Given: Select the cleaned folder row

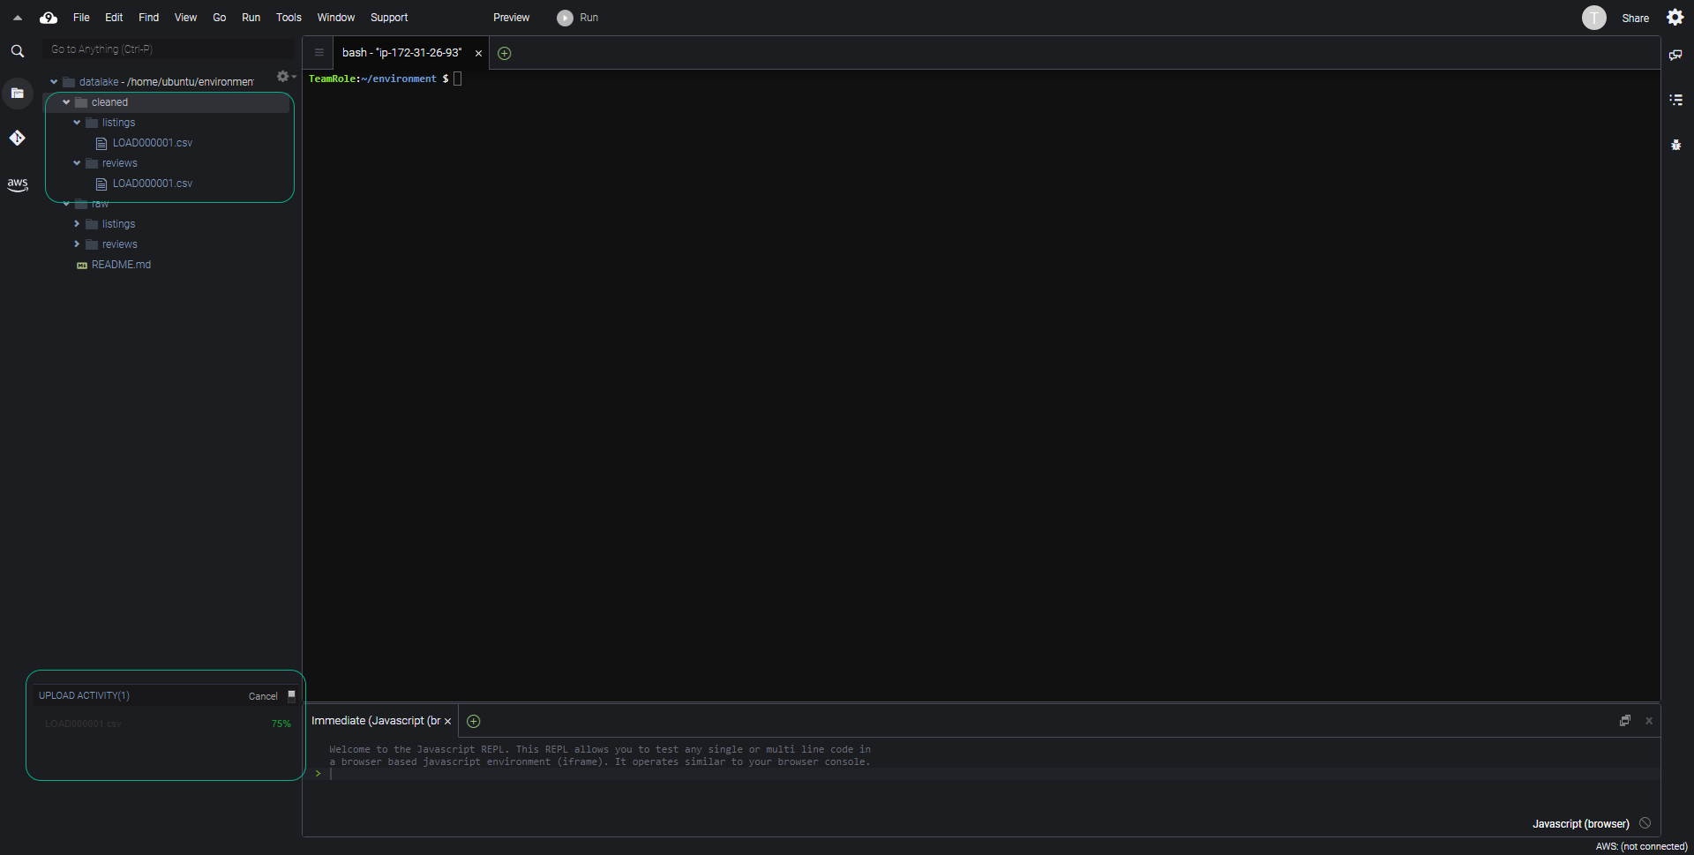Looking at the screenshot, I should [168, 102].
